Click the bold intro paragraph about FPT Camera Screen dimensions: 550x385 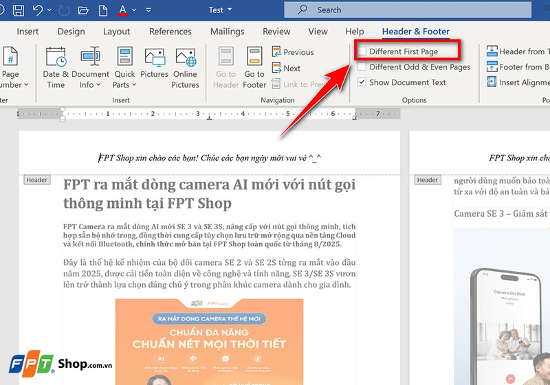(x=210, y=235)
